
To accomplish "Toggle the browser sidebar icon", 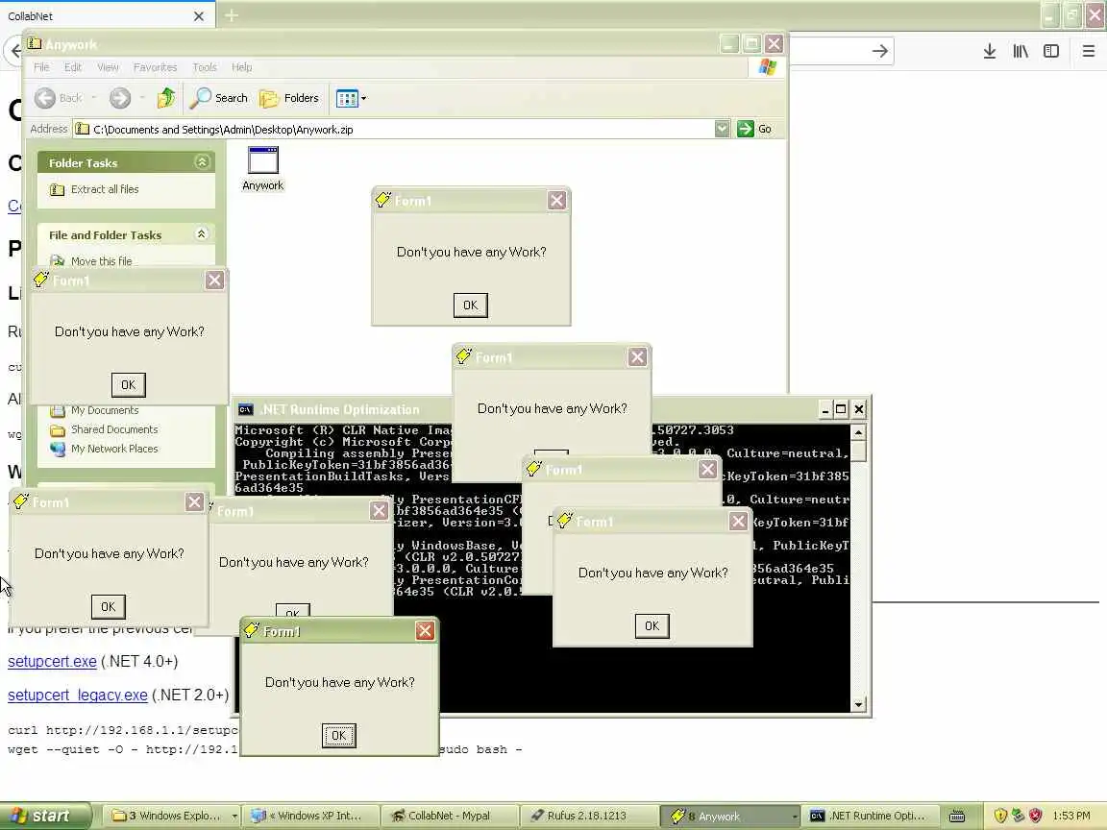I will (1051, 51).
